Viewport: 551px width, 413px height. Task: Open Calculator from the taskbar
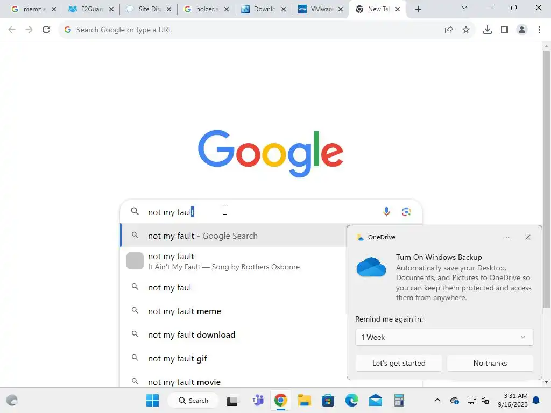coord(399,400)
